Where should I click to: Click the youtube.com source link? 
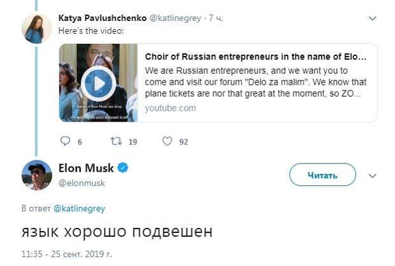pyautogui.click(x=170, y=108)
